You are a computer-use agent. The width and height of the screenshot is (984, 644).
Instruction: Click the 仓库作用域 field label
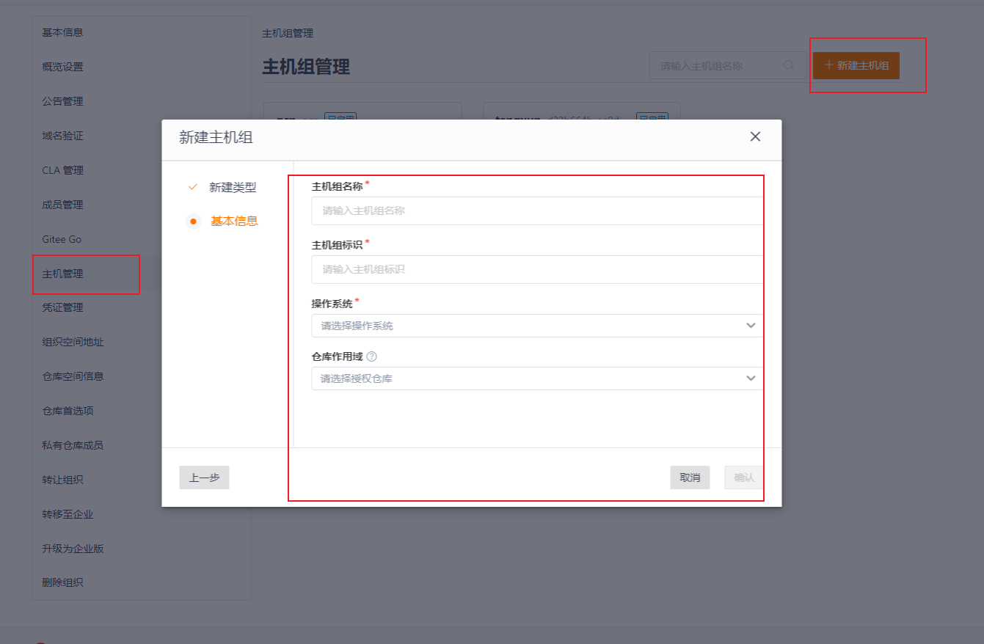(337, 356)
